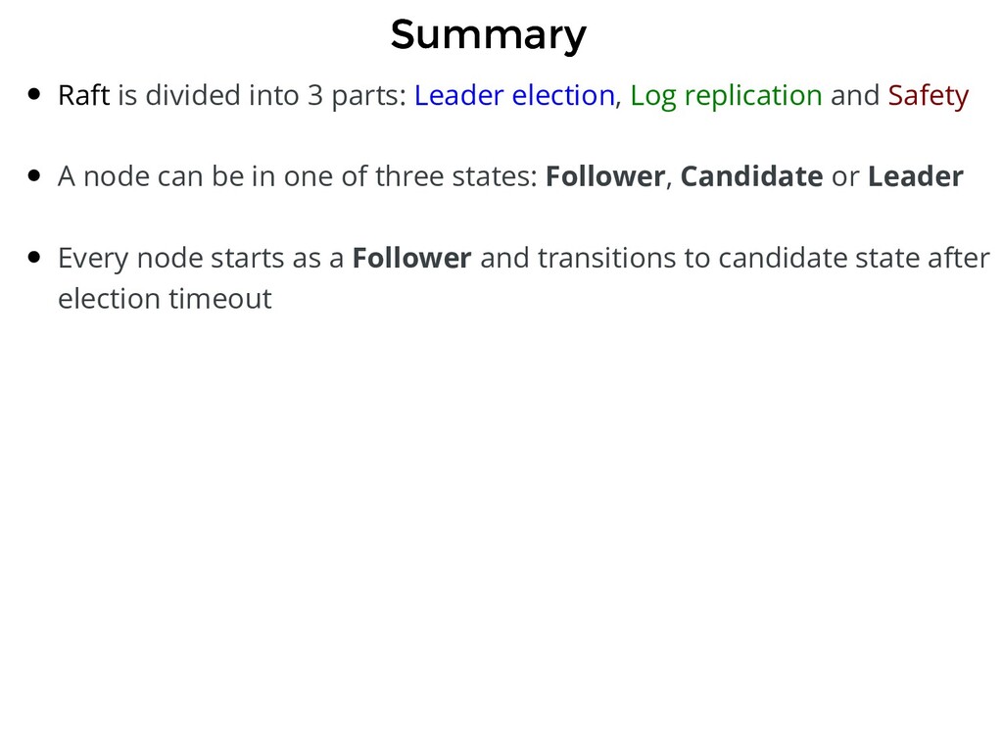
Task: Click the word "Raft" in the first bullet
Action: (x=84, y=95)
